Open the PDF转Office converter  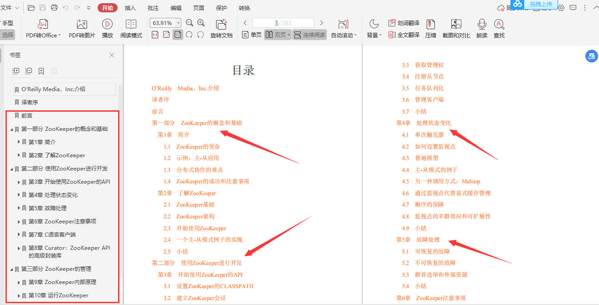click(x=43, y=29)
